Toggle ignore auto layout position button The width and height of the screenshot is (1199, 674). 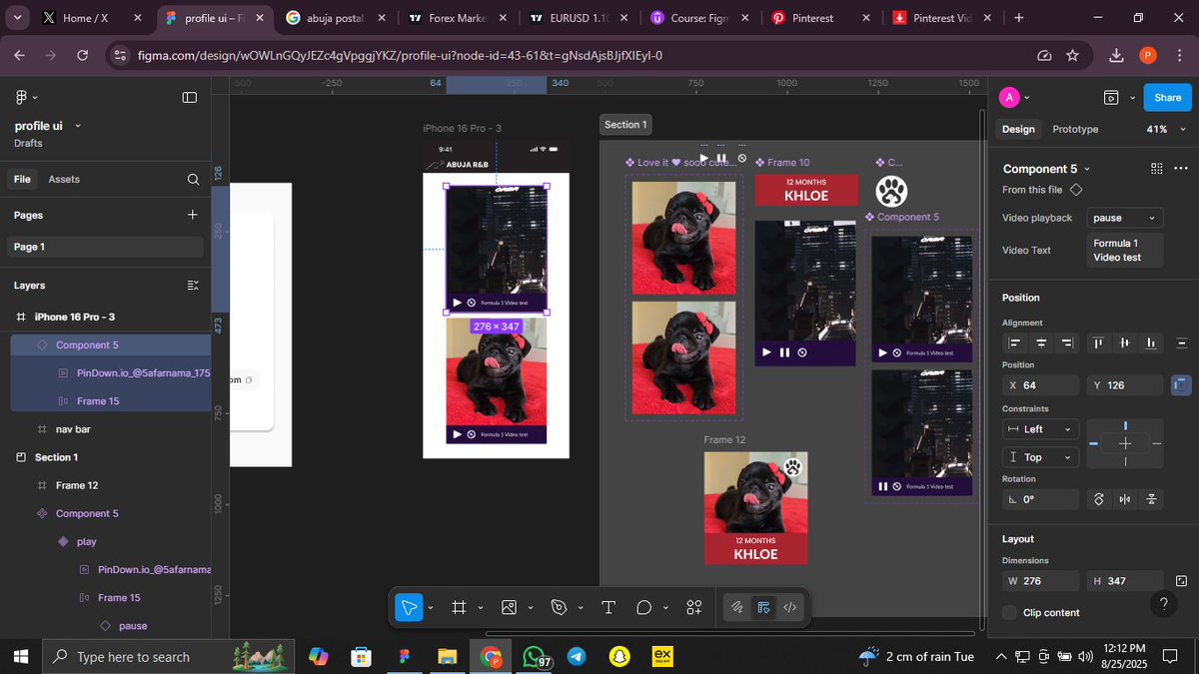(x=1181, y=384)
